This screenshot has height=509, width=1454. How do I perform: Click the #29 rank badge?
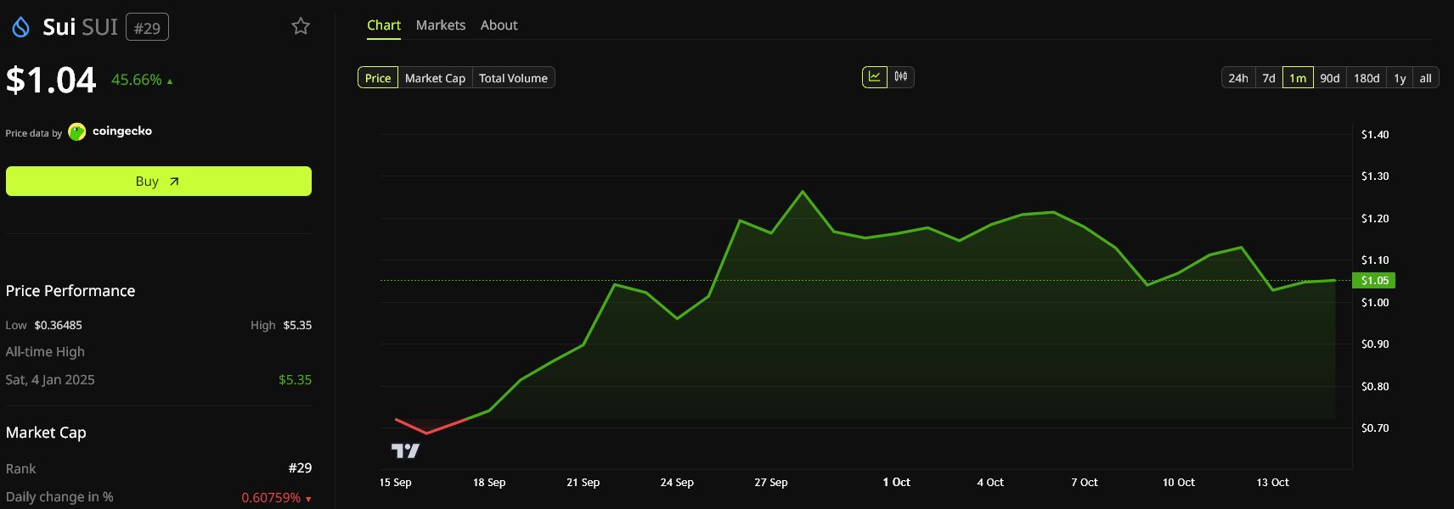point(147,28)
